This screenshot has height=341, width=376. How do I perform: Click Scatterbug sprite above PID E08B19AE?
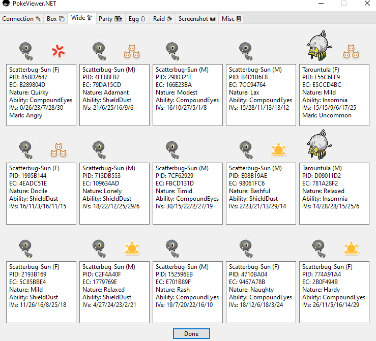pos(246,148)
